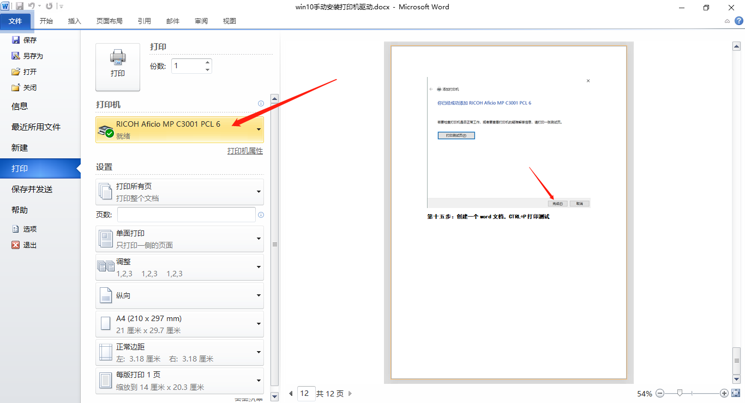Click the info icon beside 页数 field
Image resolution: width=745 pixels, height=403 pixels.
pos(261,215)
